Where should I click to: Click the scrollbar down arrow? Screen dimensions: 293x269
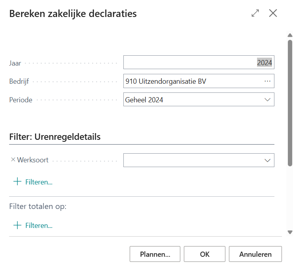tap(290, 232)
